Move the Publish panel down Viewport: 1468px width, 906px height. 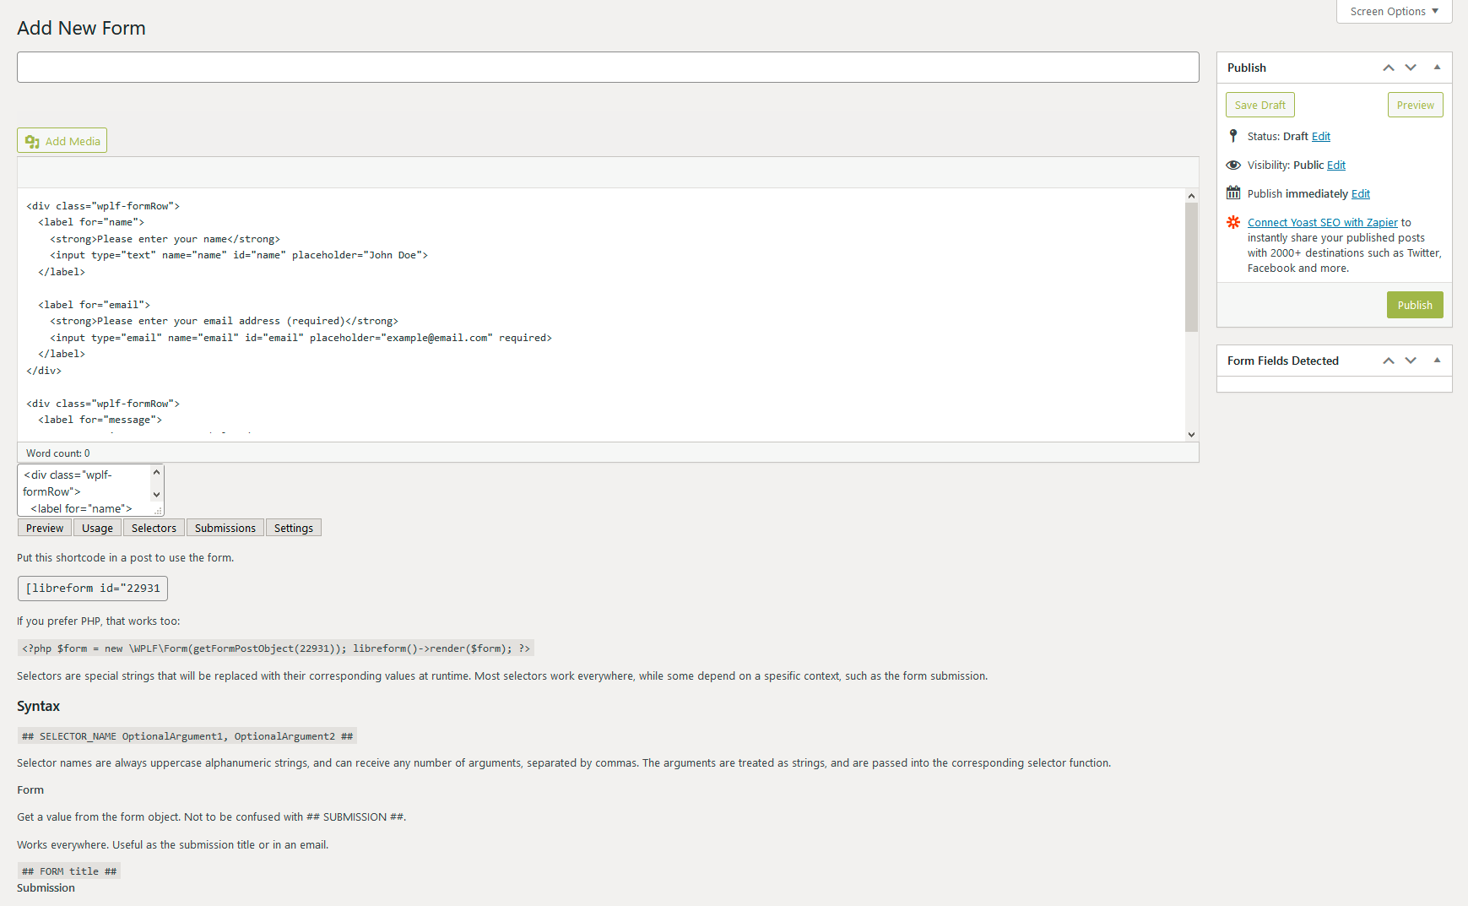coord(1411,67)
